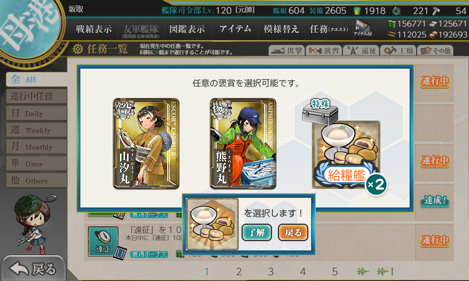Choose the 山汐丸 escort carrier card

point(146,144)
